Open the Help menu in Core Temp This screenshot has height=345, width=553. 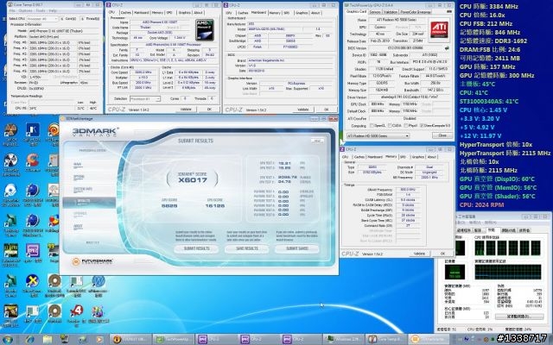53,11
